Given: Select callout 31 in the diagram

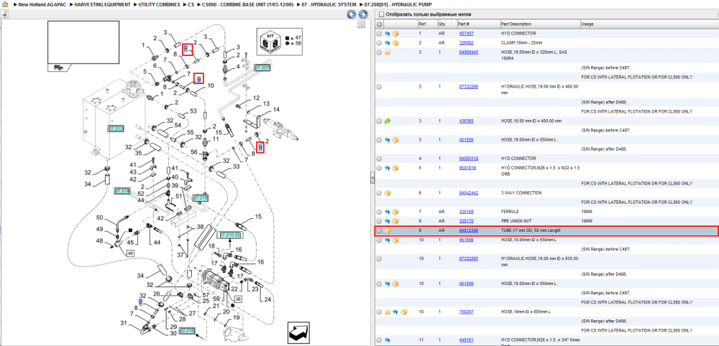Looking at the screenshot, I should tap(124, 323).
